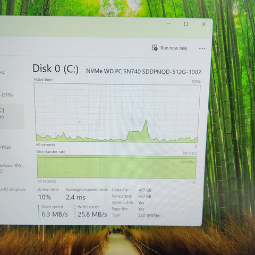Viewport: 255px width, 255px height.
Task: Minimize the Task Manager window
Action: [168, 23]
